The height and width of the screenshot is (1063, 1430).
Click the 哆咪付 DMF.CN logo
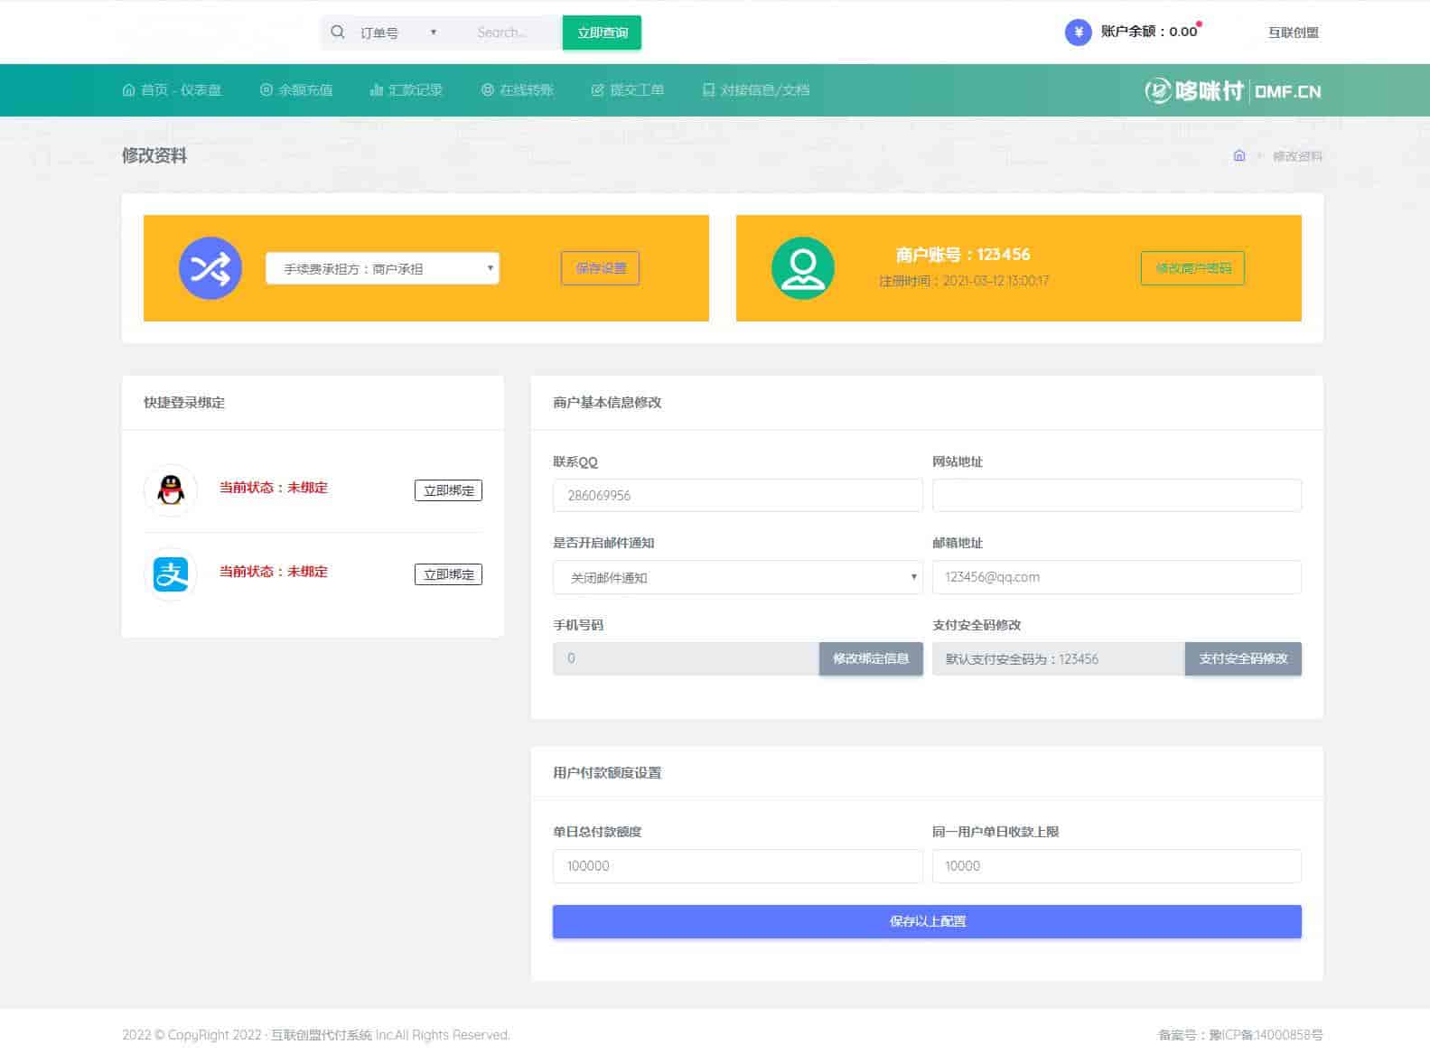[1233, 91]
